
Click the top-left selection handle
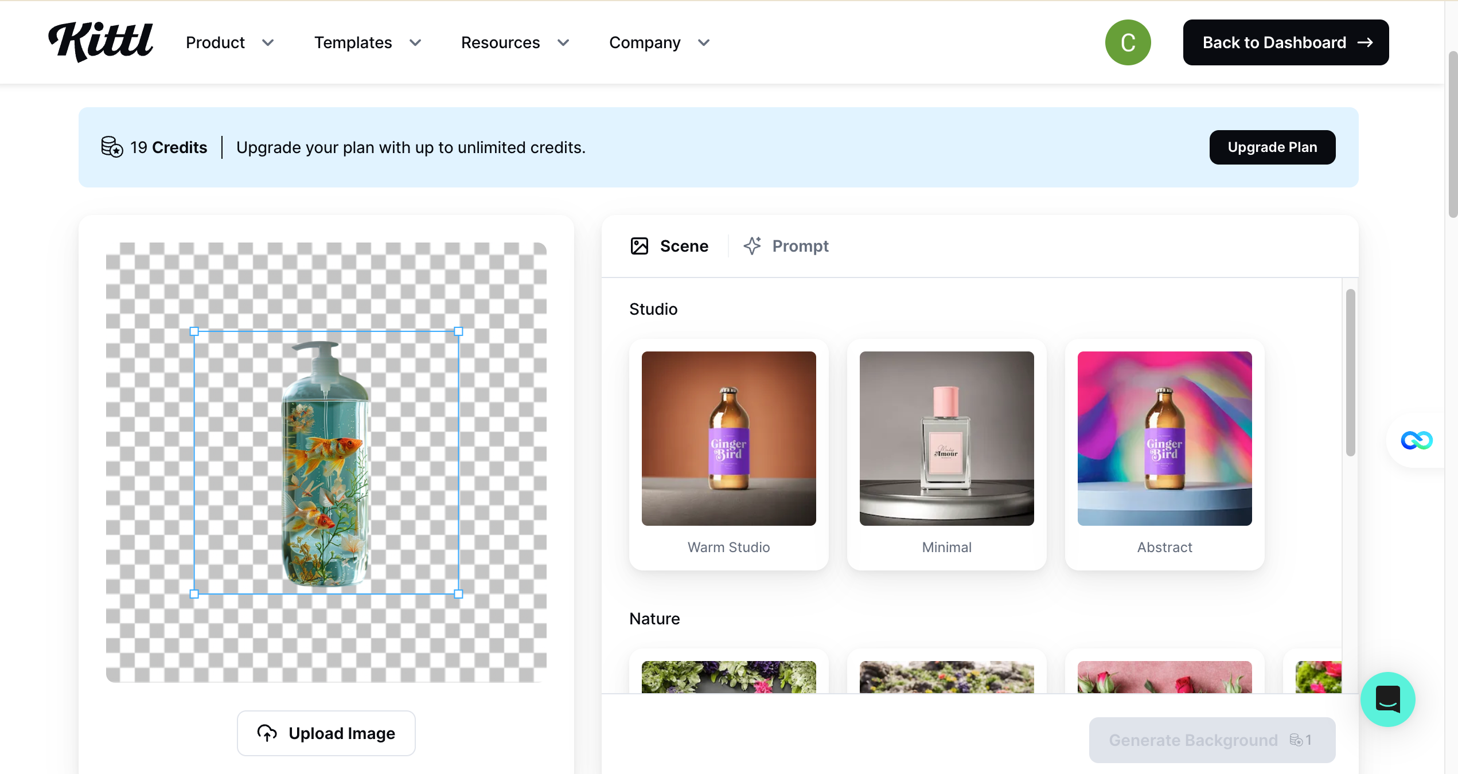click(x=194, y=331)
